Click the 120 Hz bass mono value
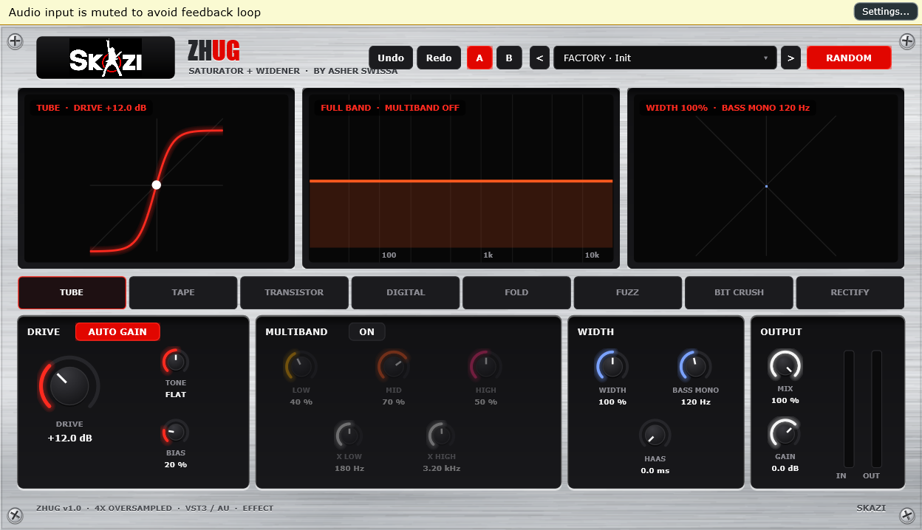The image size is (922, 530). pos(695,402)
